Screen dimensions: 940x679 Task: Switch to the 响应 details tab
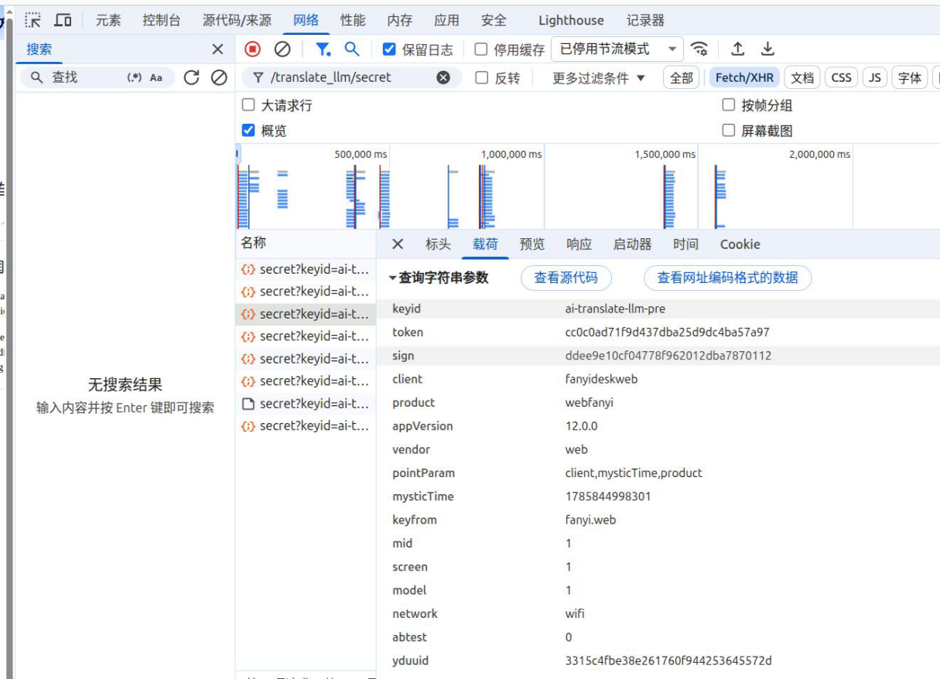579,244
